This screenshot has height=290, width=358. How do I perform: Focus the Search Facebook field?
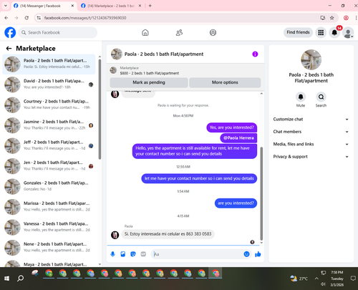[x=58, y=32]
